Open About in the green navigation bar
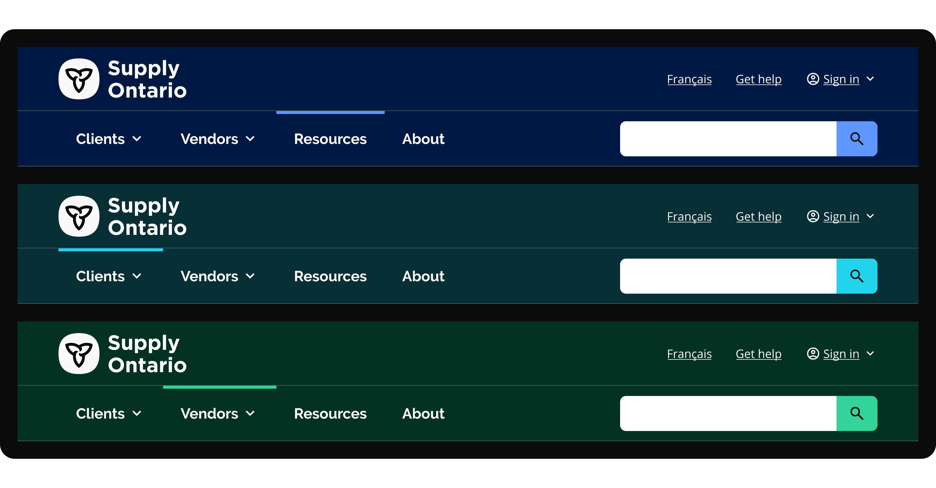Screen dimensions: 936x488 [423, 413]
